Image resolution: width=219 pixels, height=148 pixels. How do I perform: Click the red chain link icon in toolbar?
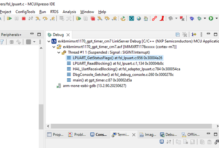point(154,18)
